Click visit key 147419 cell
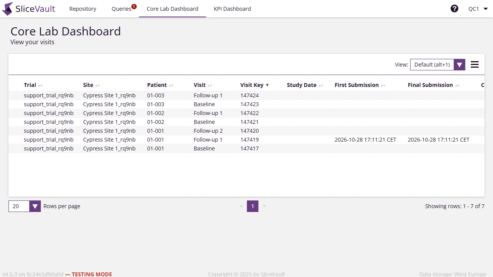This screenshot has width=493, height=277. pyautogui.click(x=250, y=140)
